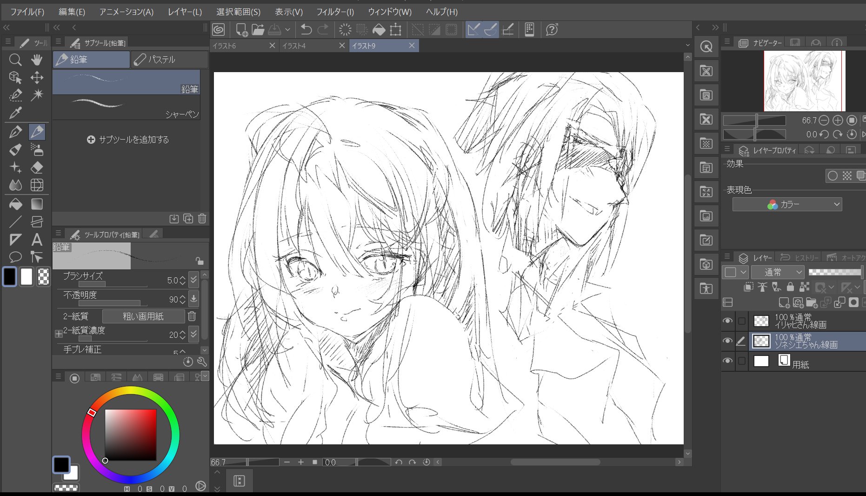Viewport: 866px width, 496px height.
Task: Switch to the イラスト4 canvas tab
Action: click(307, 46)
